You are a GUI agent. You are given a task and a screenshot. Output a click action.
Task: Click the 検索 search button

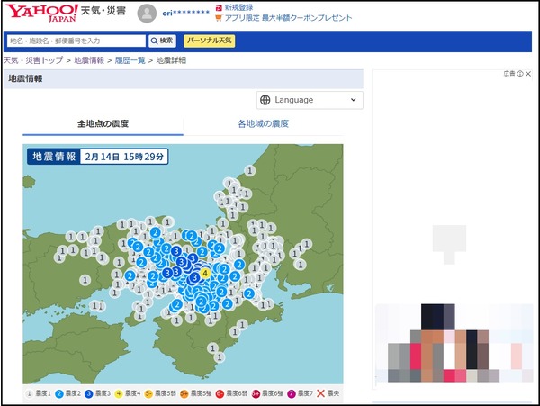[x=162, y=41]
